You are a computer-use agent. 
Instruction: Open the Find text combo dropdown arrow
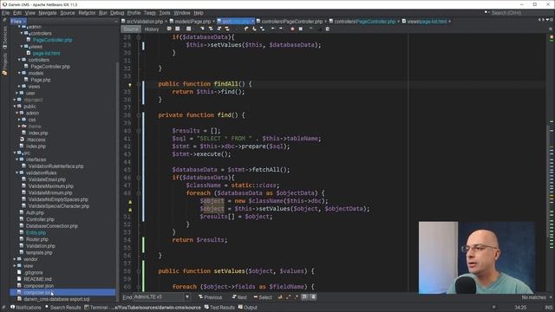pyautogui.click(x=187, y=297)
